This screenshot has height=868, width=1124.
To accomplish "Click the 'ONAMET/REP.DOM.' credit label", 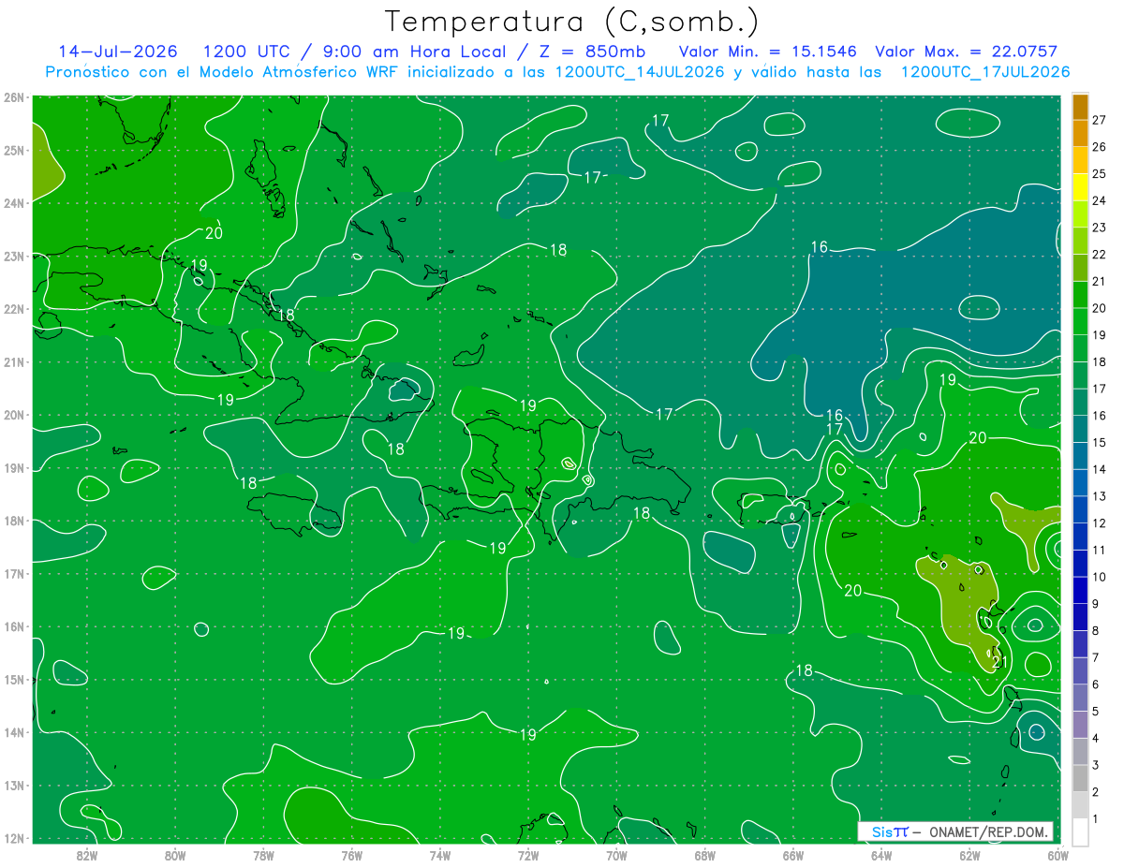I will [x=989, y=831].
